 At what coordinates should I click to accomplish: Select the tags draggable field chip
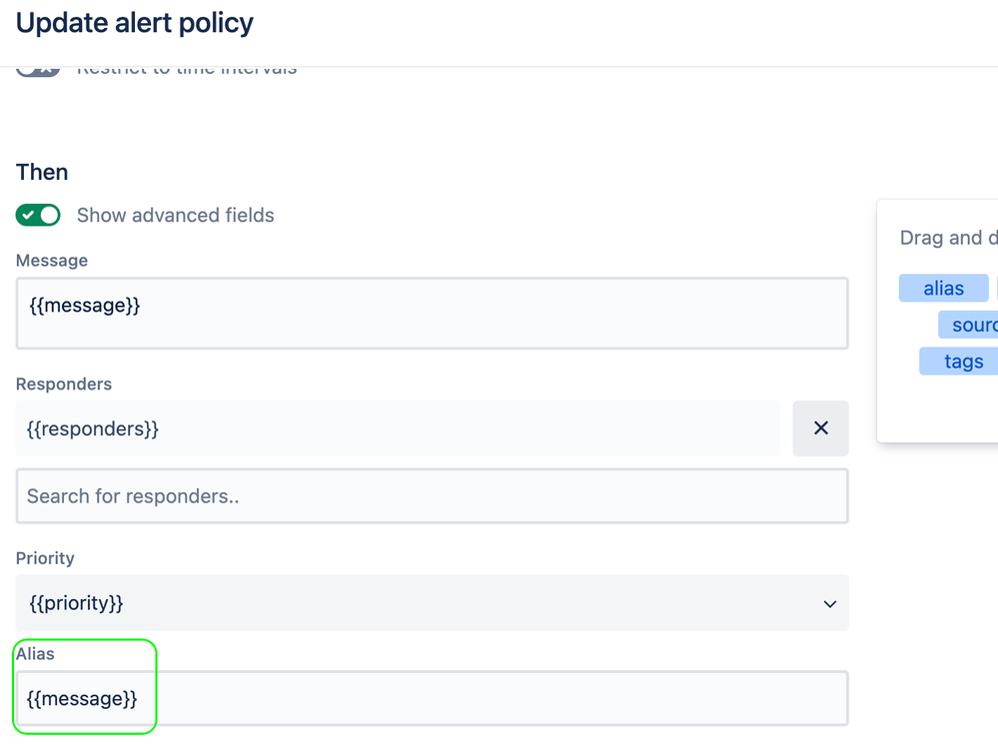click(x=963, y=362)
